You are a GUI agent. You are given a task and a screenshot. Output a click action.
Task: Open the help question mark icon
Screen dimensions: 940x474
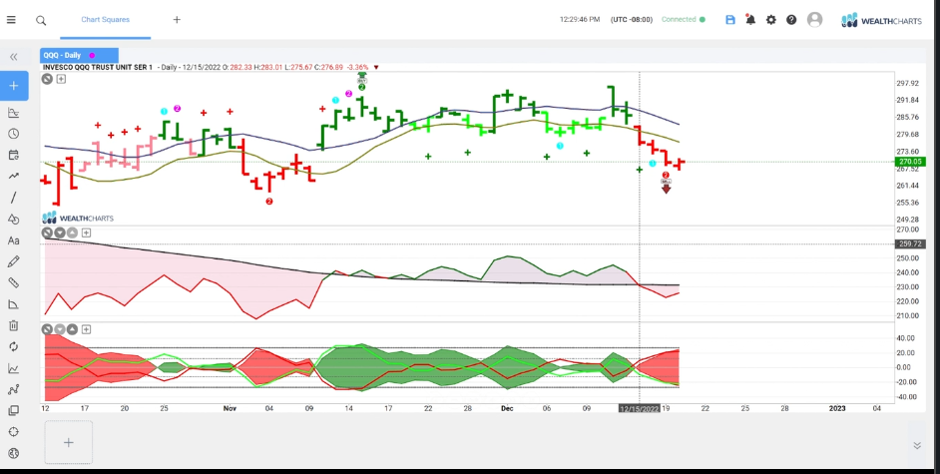[x=791, y=20]
